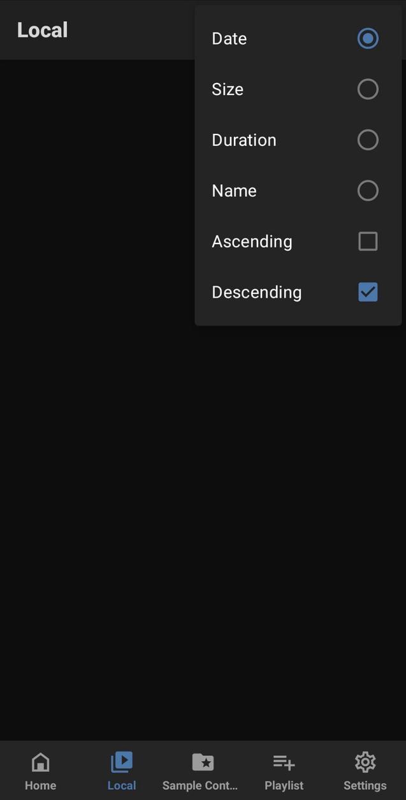The width and height of the screenshot is (406, 800).
Task: Switch to the Home tab label
Action: pos(40,785)
